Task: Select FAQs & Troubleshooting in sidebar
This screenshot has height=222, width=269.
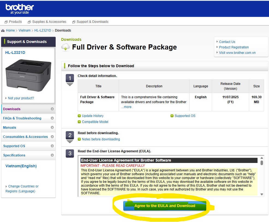Action: [22, 118]
